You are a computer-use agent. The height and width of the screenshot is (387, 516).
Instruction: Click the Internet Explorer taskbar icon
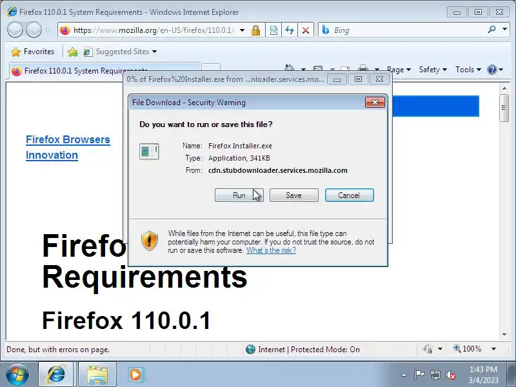coord(56,374)
